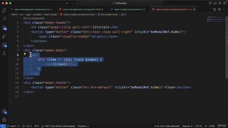The image size is (228, 128).
Task: Click line number 17 in gutter
Action: (x=17, y=97)
